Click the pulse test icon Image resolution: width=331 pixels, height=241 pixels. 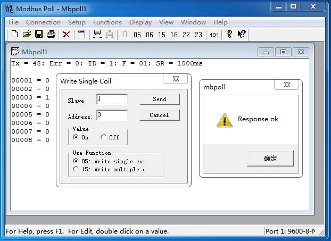[125, 35]
